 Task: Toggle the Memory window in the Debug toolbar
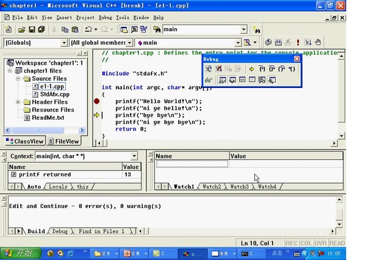[252, 80]
